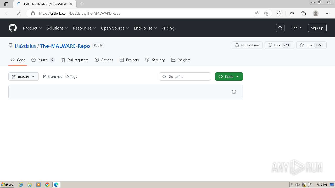The width and height of the screenshot is (335, 188).
Task: Open Internet Explorer from taskbar
Action: point(21,185)
